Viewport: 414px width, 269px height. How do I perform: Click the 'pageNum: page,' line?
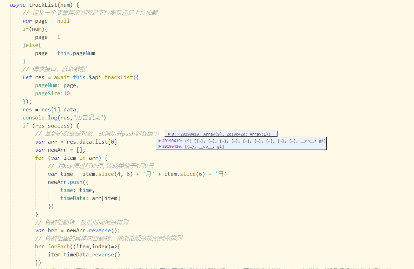[57, 85]
